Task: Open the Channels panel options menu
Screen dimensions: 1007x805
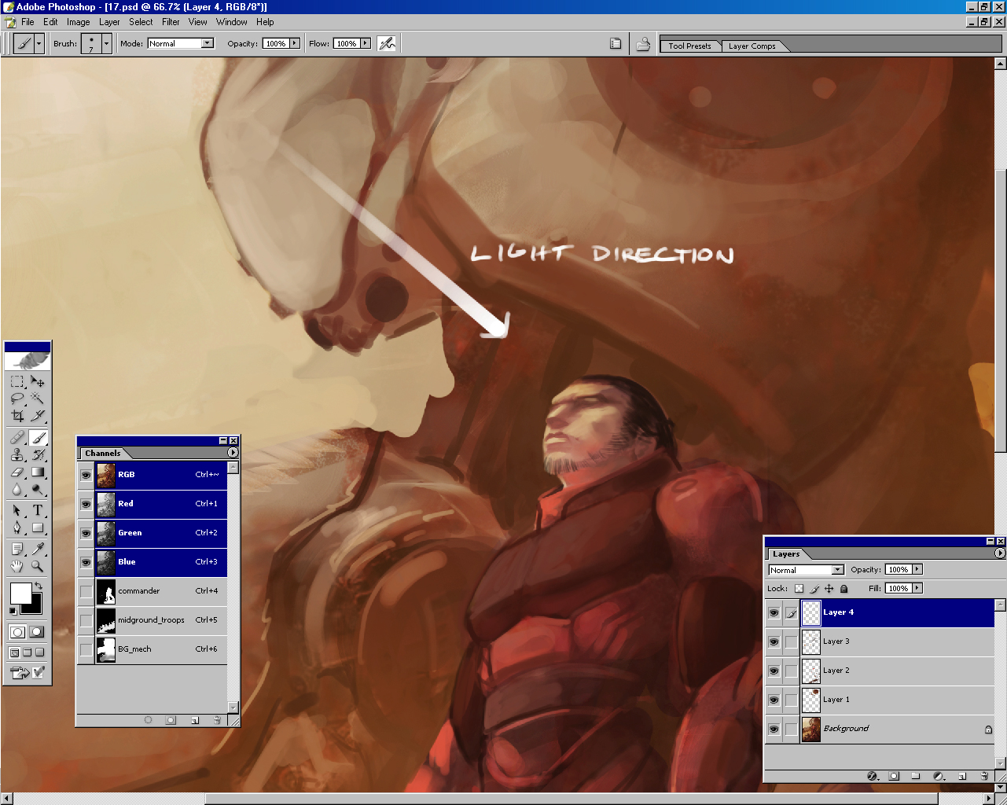Action: (233, 453)
